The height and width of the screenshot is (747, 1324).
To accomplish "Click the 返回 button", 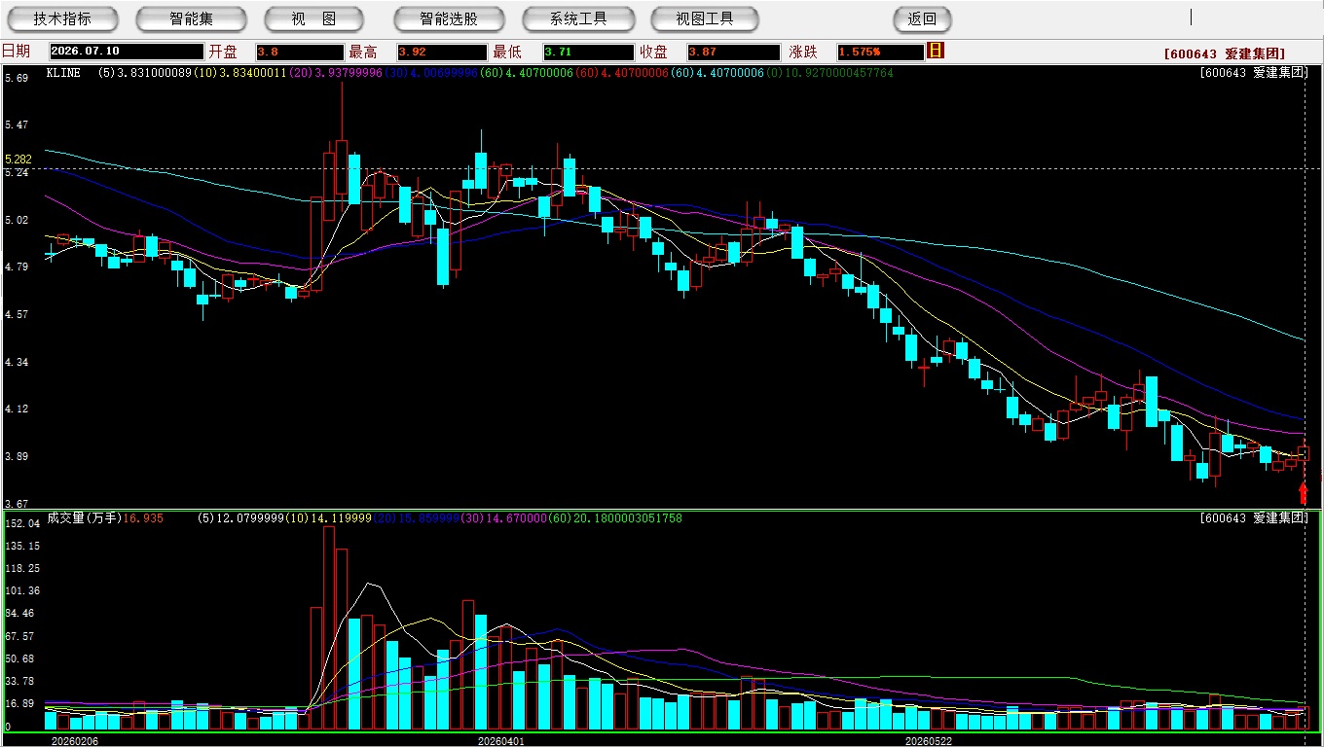I will [x=922, y=18].
